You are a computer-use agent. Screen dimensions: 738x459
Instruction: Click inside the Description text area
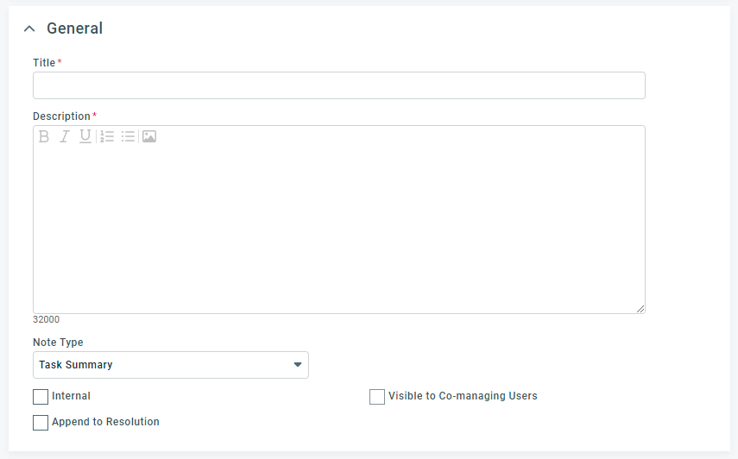pos(339,228)
